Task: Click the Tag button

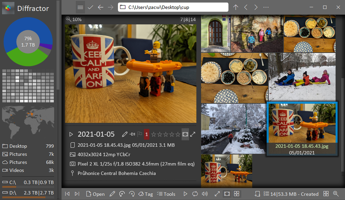Action: click(x=146, y=194)
